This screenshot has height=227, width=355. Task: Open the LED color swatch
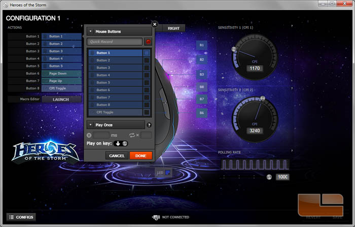click(x=168, y=173)
